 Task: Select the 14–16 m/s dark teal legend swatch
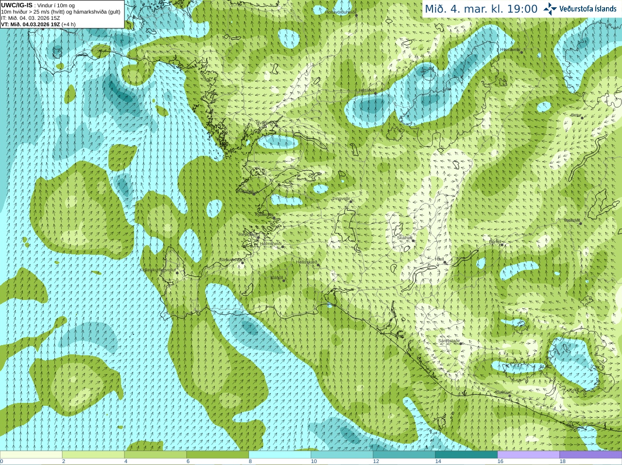466,455
